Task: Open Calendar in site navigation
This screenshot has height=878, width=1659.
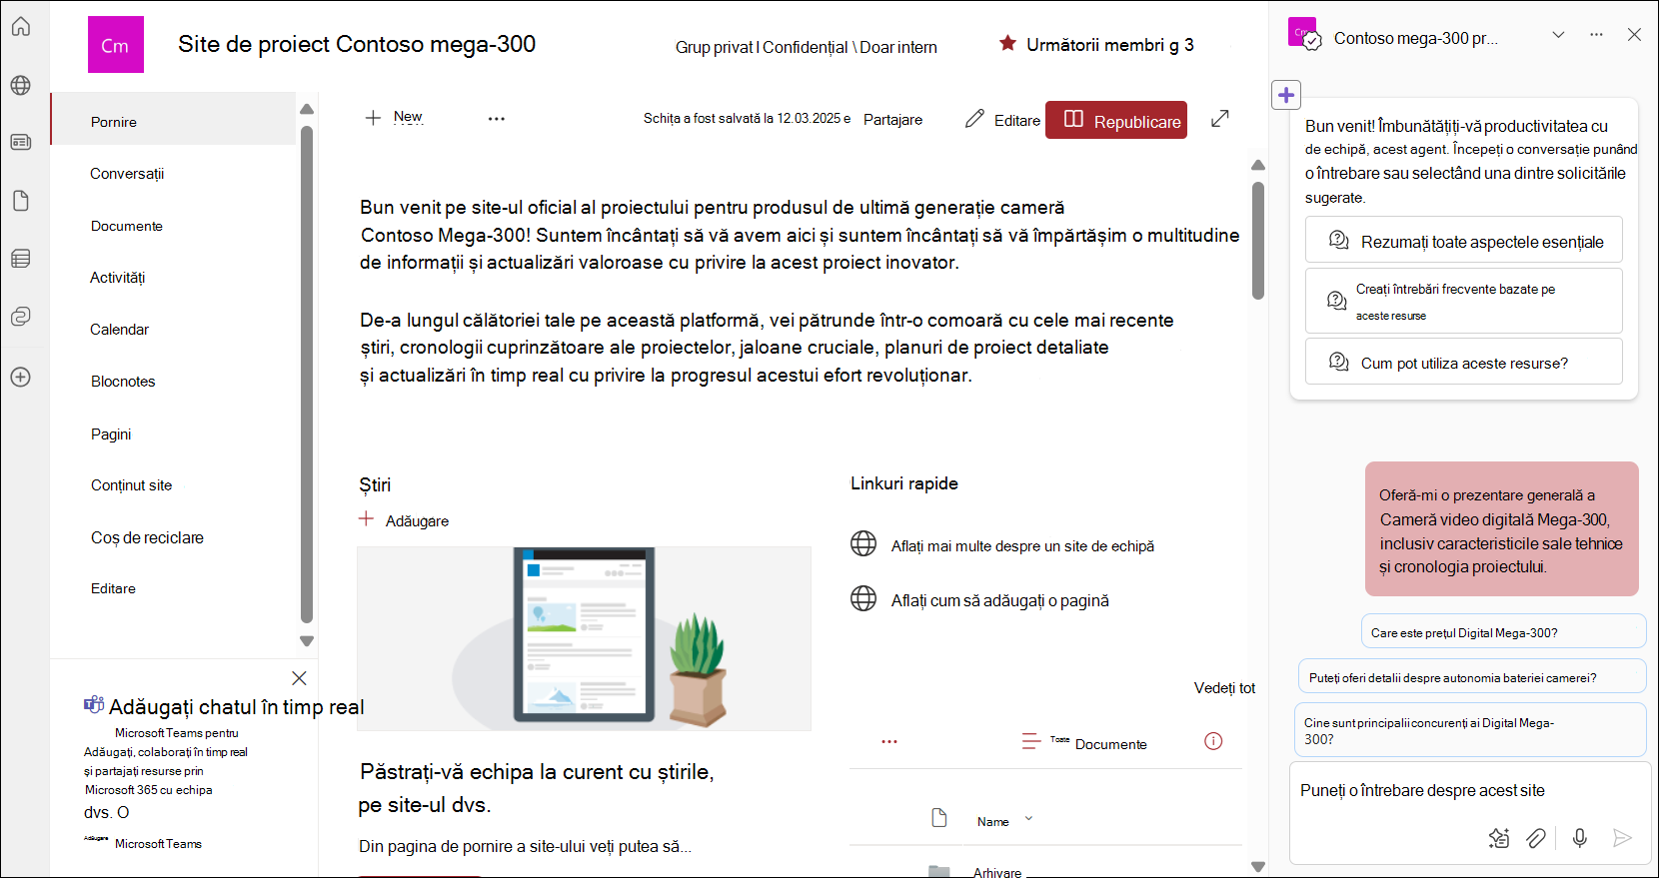Action: (120, 330)
